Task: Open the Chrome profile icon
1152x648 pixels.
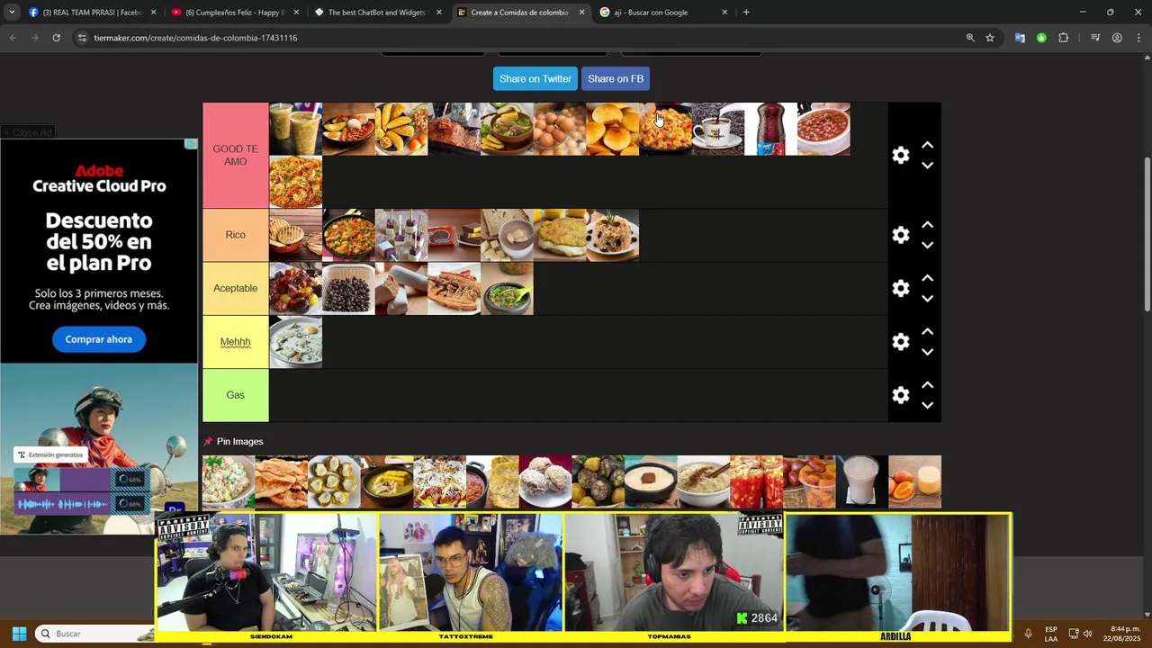Action: (1117, 38)
